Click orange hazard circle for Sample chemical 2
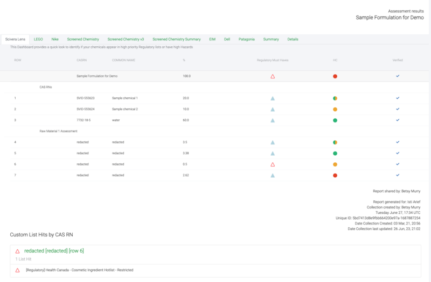431x282 pixels. pos(335,110)
